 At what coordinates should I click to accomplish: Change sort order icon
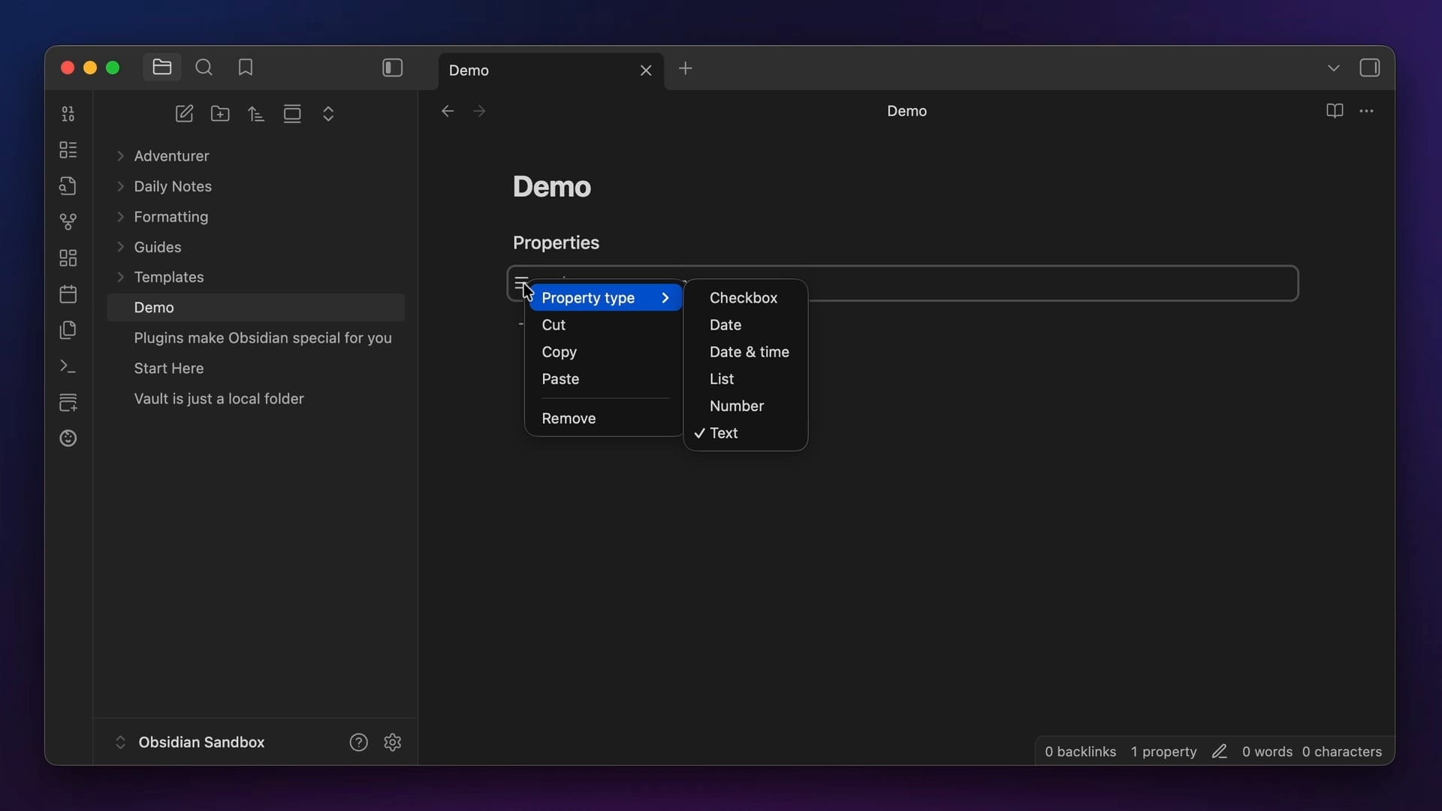(256, 113)
